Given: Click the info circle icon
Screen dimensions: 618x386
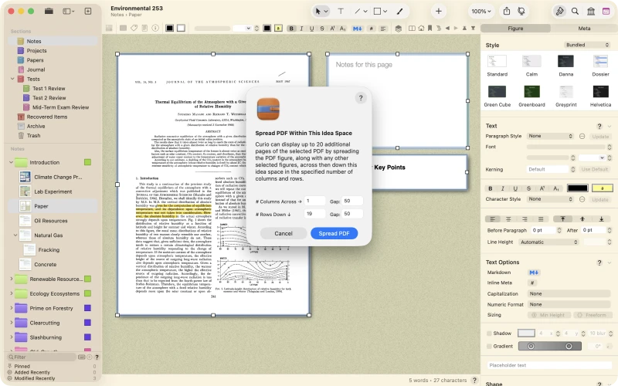Looking at the screenshot, I should click(x=155, y=28).
